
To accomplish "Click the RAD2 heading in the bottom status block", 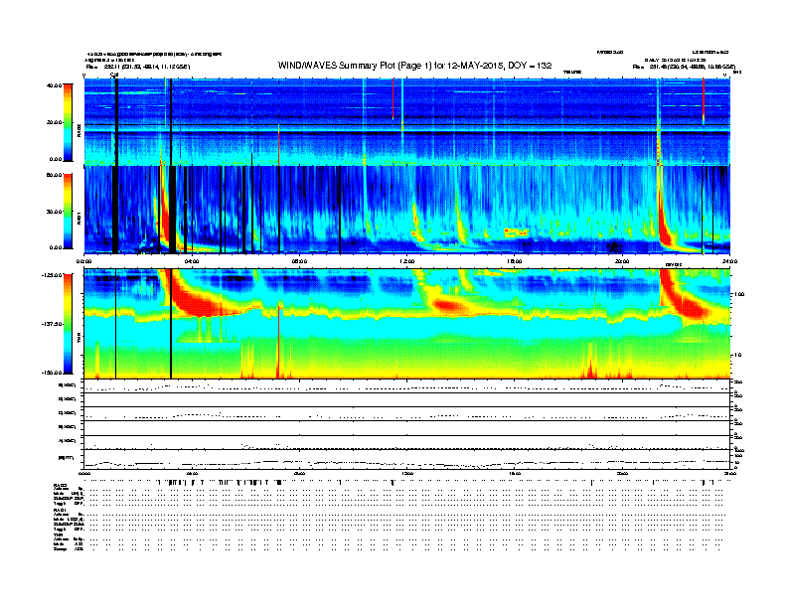I will click(60, 485).
